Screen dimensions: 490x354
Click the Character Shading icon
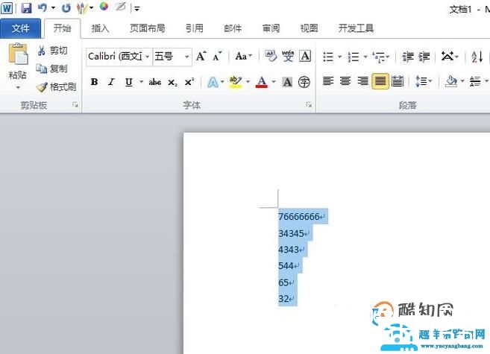287,82
